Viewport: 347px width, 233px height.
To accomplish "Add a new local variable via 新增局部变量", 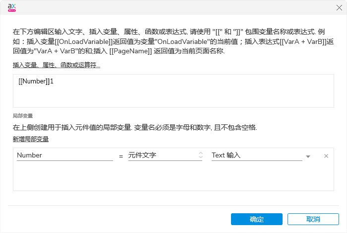I will (x=31, y=139).
